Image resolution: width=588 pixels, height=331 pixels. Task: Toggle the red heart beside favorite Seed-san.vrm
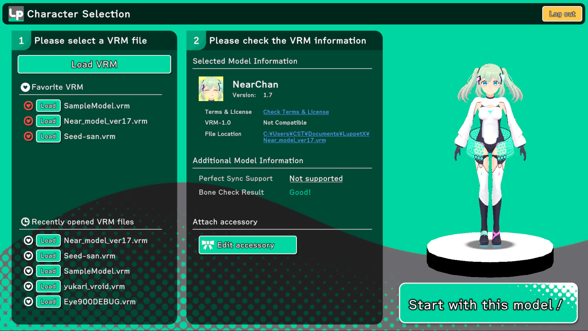[28, 136]
